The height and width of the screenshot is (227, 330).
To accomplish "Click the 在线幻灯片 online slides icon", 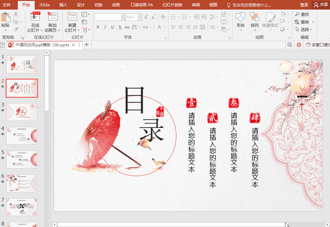I will click(35, 17).
